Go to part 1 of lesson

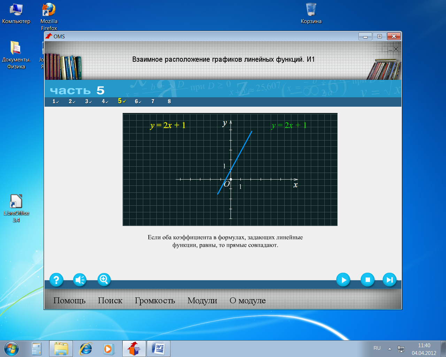point(55,101)
